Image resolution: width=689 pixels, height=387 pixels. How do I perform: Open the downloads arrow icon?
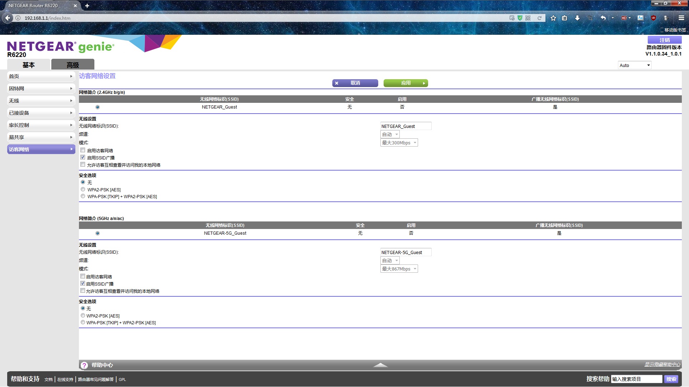[577, 18]
